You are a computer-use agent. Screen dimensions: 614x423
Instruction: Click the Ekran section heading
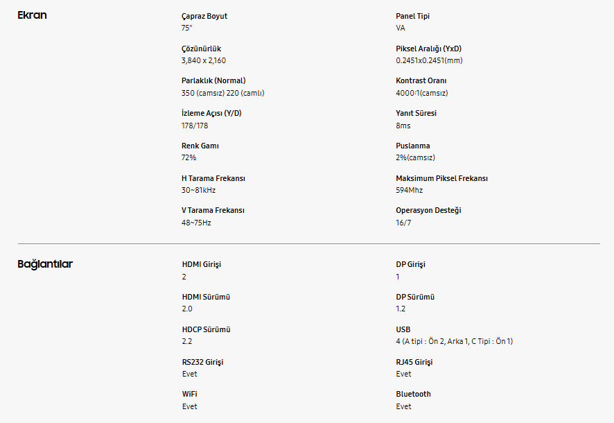pyautogui.click(x=32, y=15)
